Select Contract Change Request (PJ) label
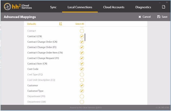Viewport: 171px width, 111px height. (x=43, y=58)
